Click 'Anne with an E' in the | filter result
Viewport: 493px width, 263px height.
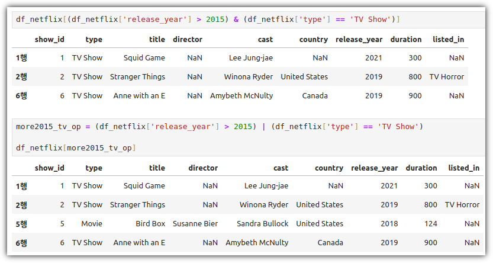point(139,242)
